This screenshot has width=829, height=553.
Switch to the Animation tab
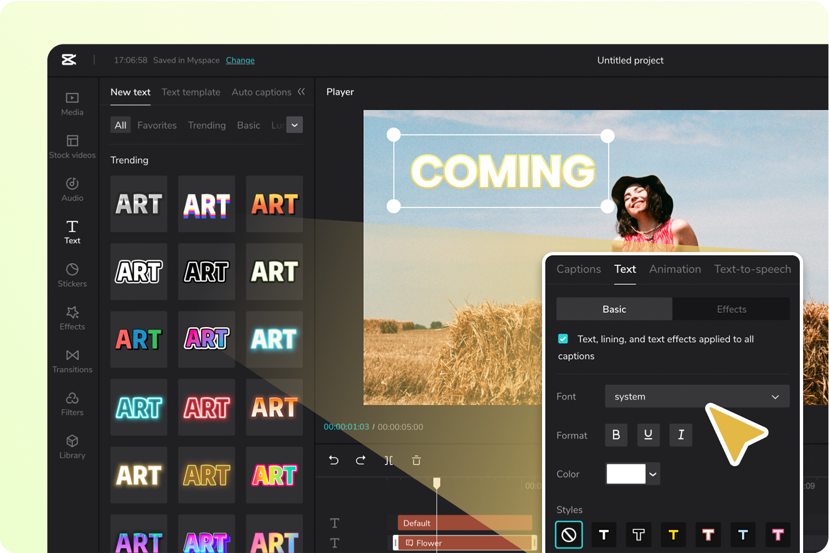tap(675, 269)
